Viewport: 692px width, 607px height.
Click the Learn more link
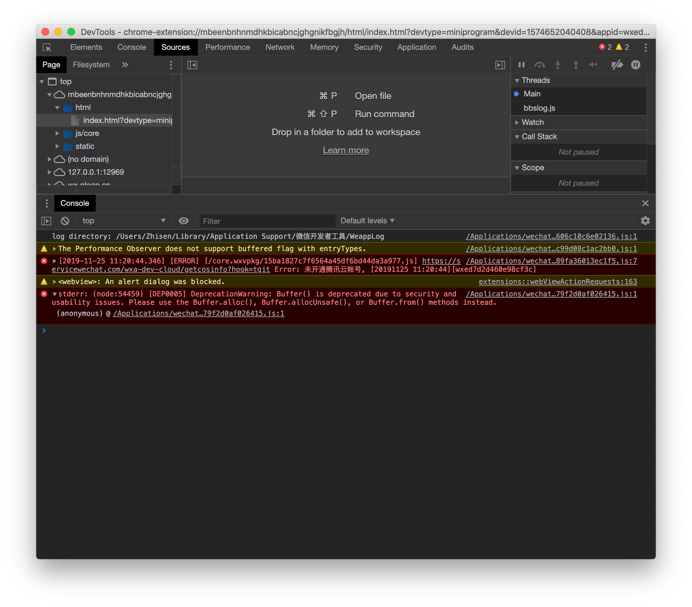pos(346,150)
